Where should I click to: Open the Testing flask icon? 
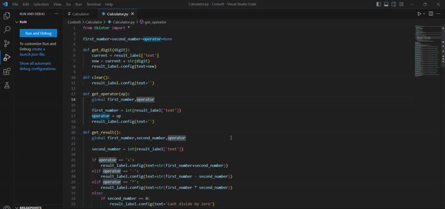point(7,85)
